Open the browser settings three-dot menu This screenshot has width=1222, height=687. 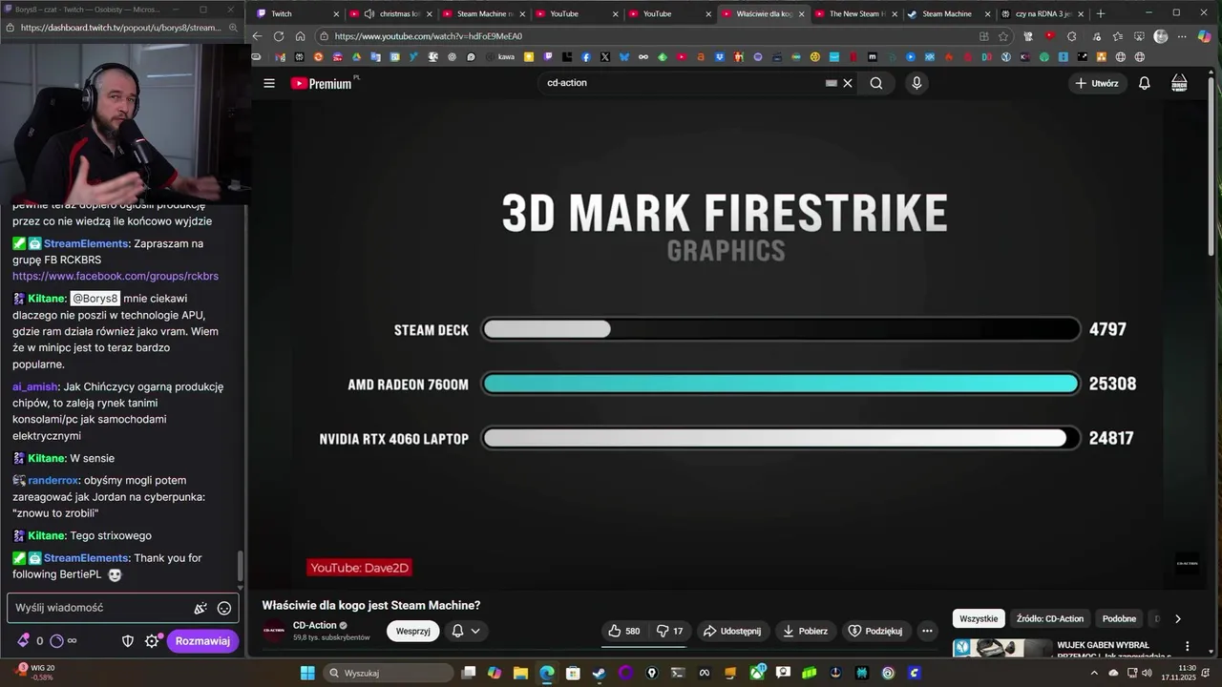point(1183,36)
